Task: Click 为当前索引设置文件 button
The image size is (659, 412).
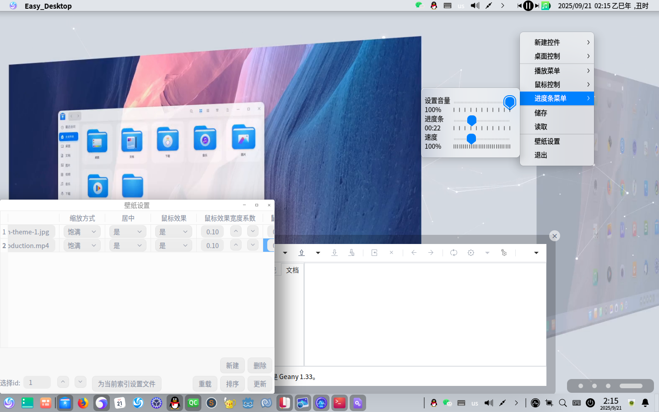Action: (127, 384)
